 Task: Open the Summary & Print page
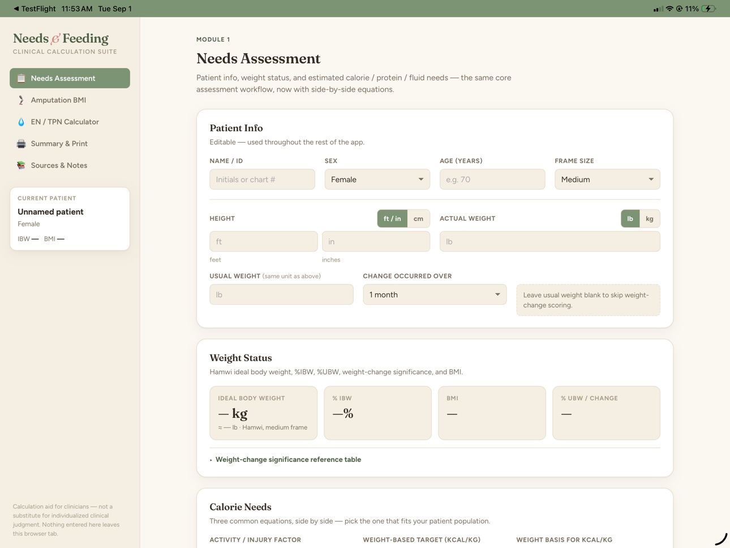70,144
